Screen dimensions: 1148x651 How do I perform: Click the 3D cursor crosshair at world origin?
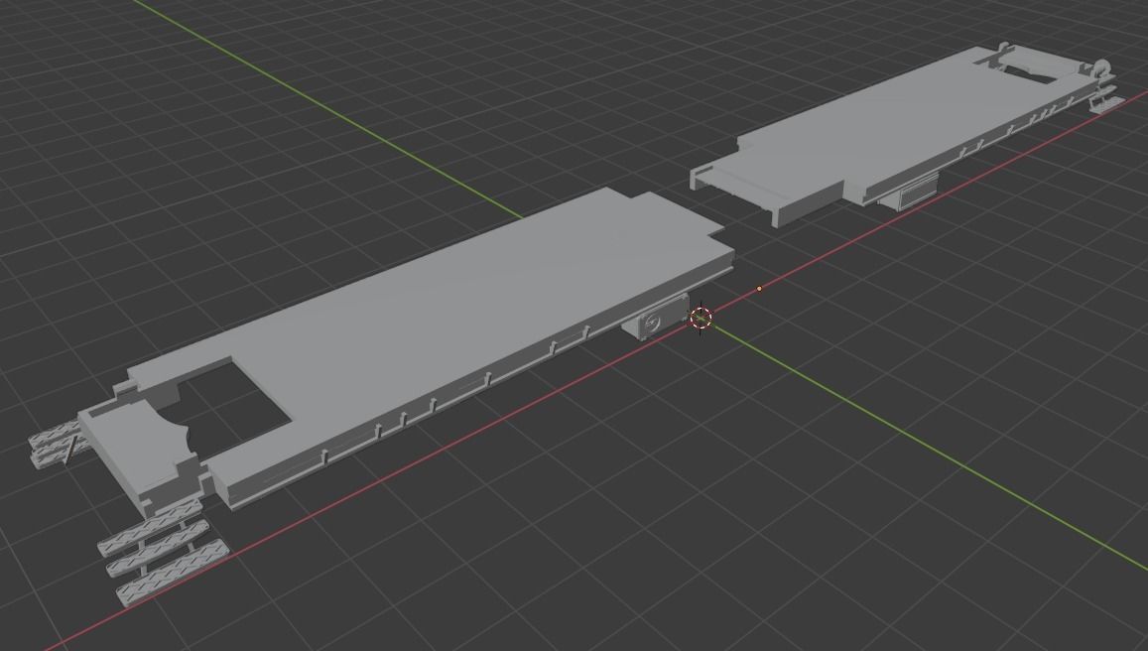click(701, 319)
